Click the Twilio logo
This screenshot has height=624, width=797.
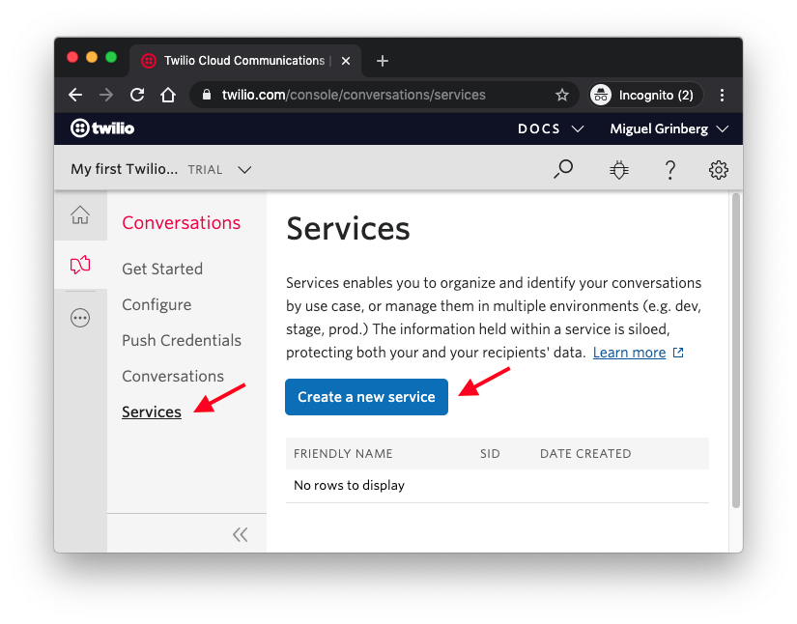pos(102,128)
